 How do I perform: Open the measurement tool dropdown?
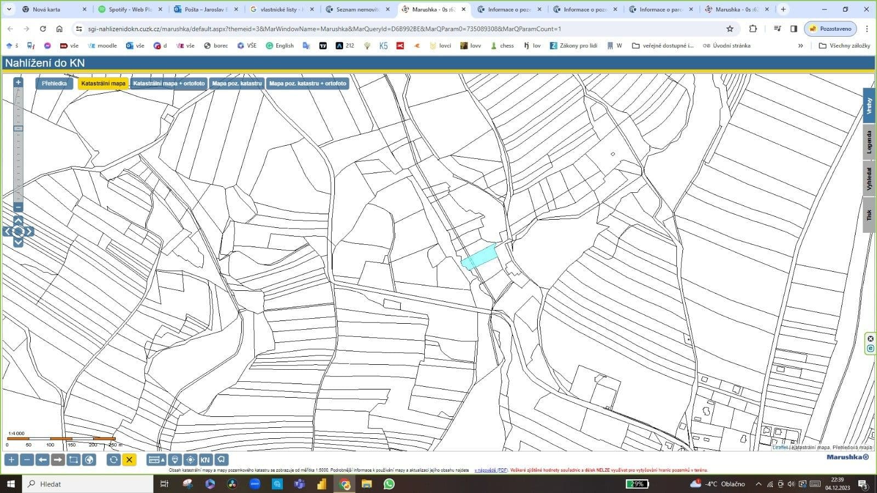point(157,460)
